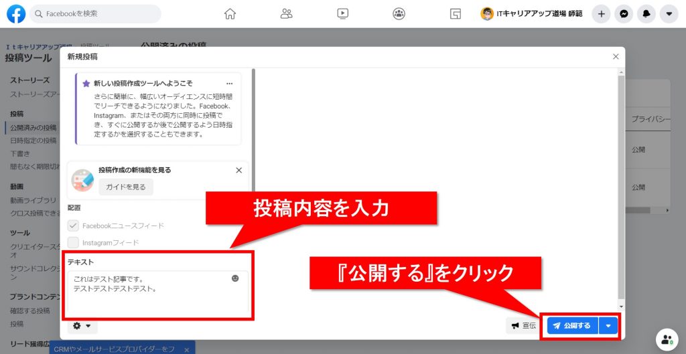Enable the Instagramフィード checkbox
686x354 pixels.
73,242
